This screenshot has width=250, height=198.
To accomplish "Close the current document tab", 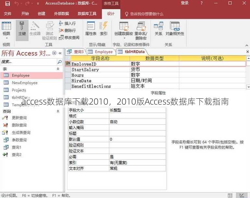I will 247,52.
